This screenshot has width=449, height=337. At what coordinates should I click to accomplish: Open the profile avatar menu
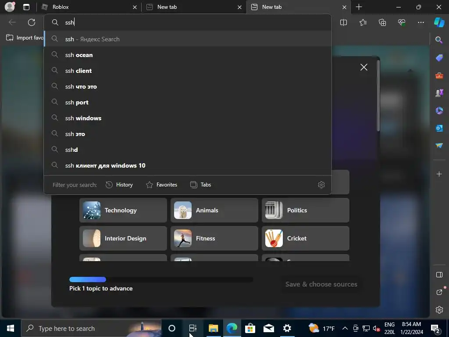click(10, 7)
